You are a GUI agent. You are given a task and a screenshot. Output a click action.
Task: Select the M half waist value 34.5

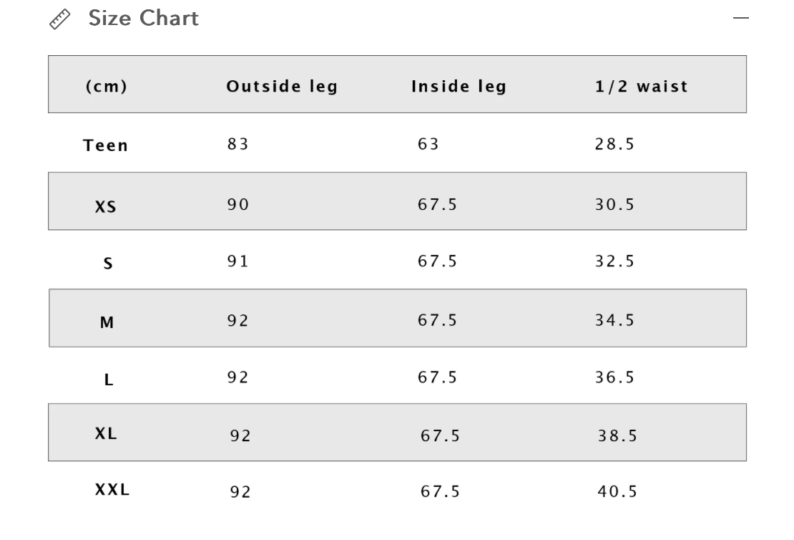pos(614,320)
